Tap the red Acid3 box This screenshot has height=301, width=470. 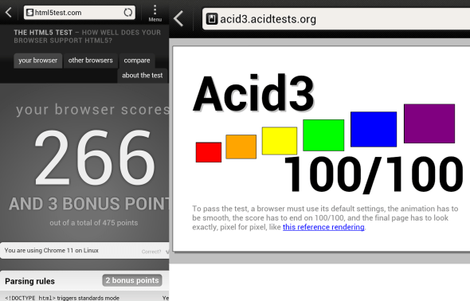[209, 152]
